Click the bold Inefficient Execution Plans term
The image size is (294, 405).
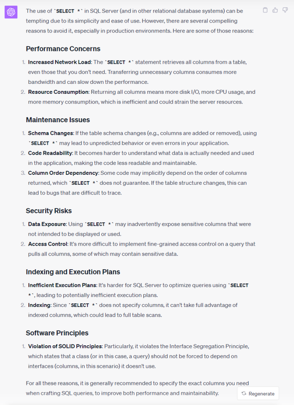[62, 285]
